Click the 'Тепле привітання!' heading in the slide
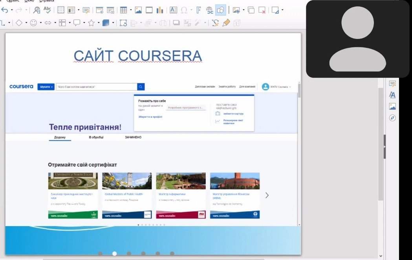 [85, 127]
